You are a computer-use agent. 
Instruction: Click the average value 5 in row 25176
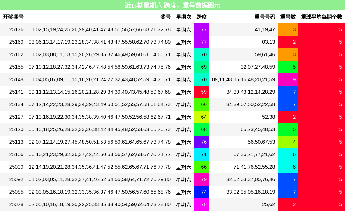click(x=321, y=29)
